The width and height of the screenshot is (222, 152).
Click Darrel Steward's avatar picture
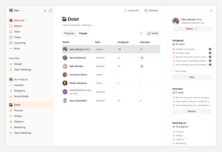tap(65, 58)
